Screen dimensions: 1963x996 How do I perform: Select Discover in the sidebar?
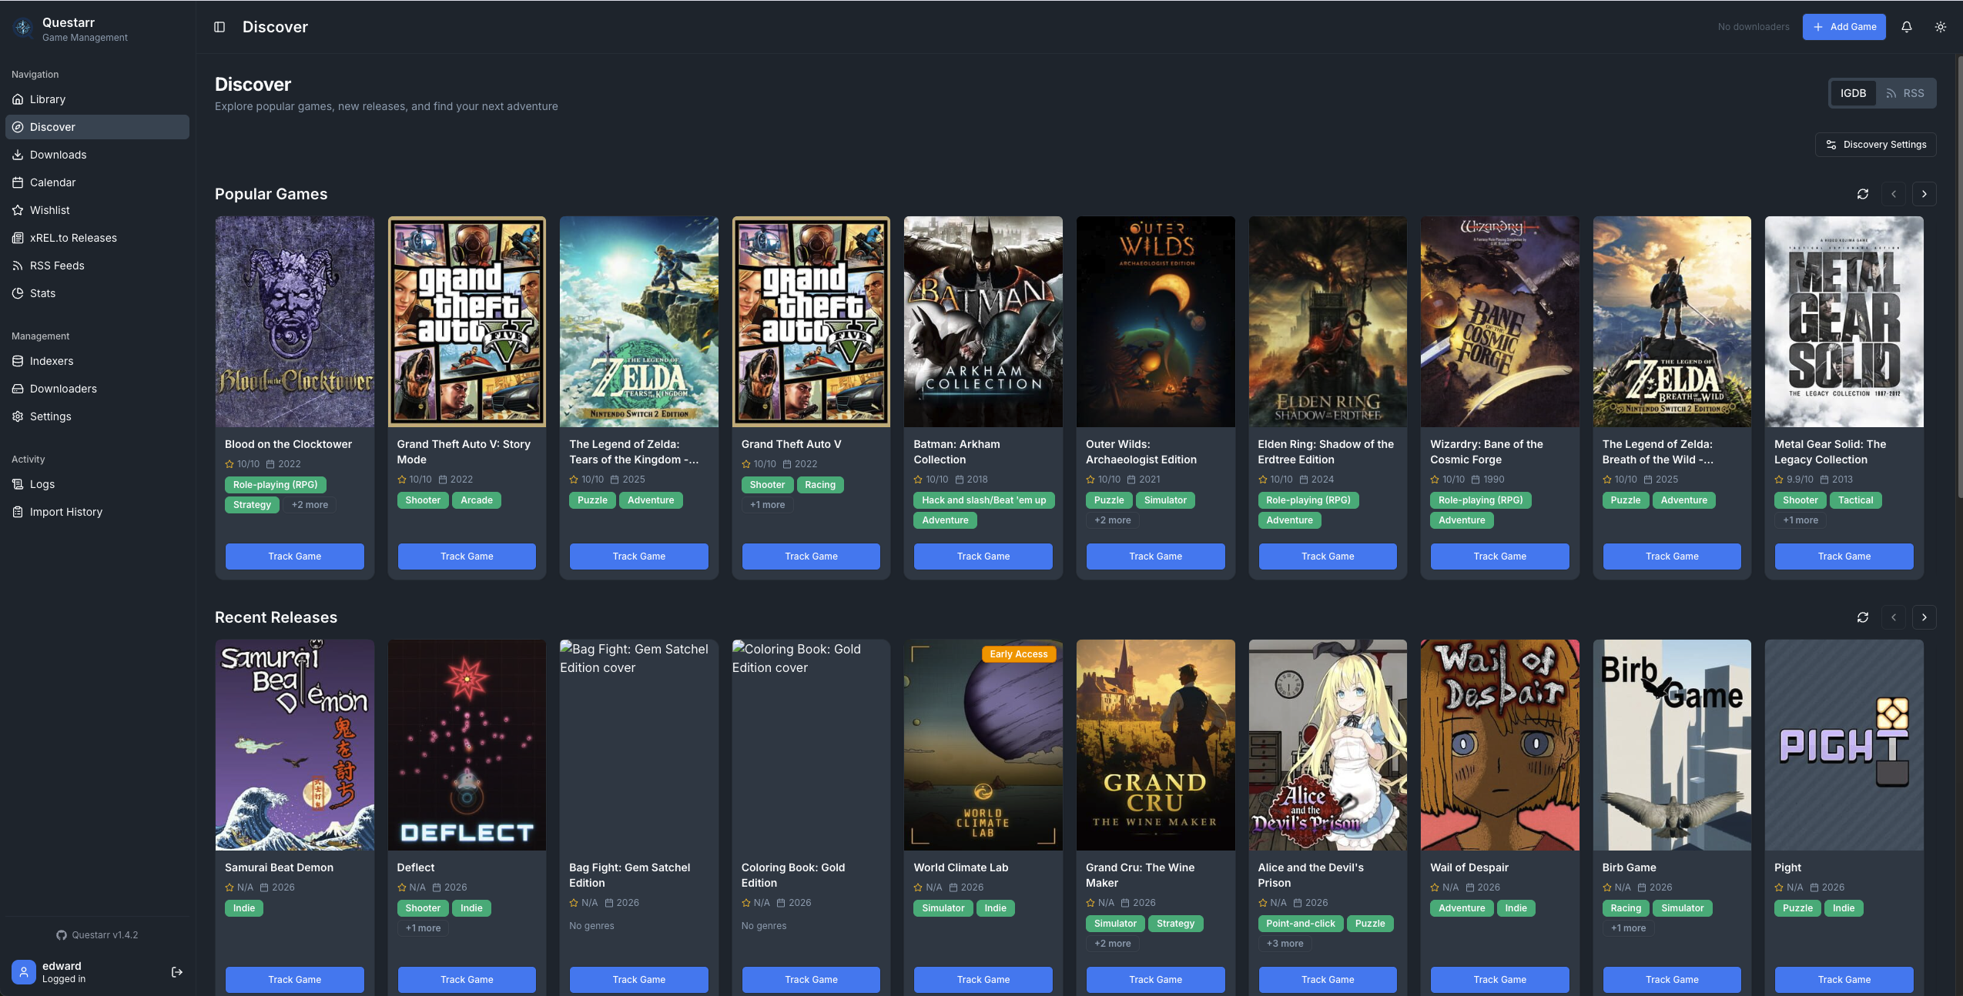pos(97,127)
